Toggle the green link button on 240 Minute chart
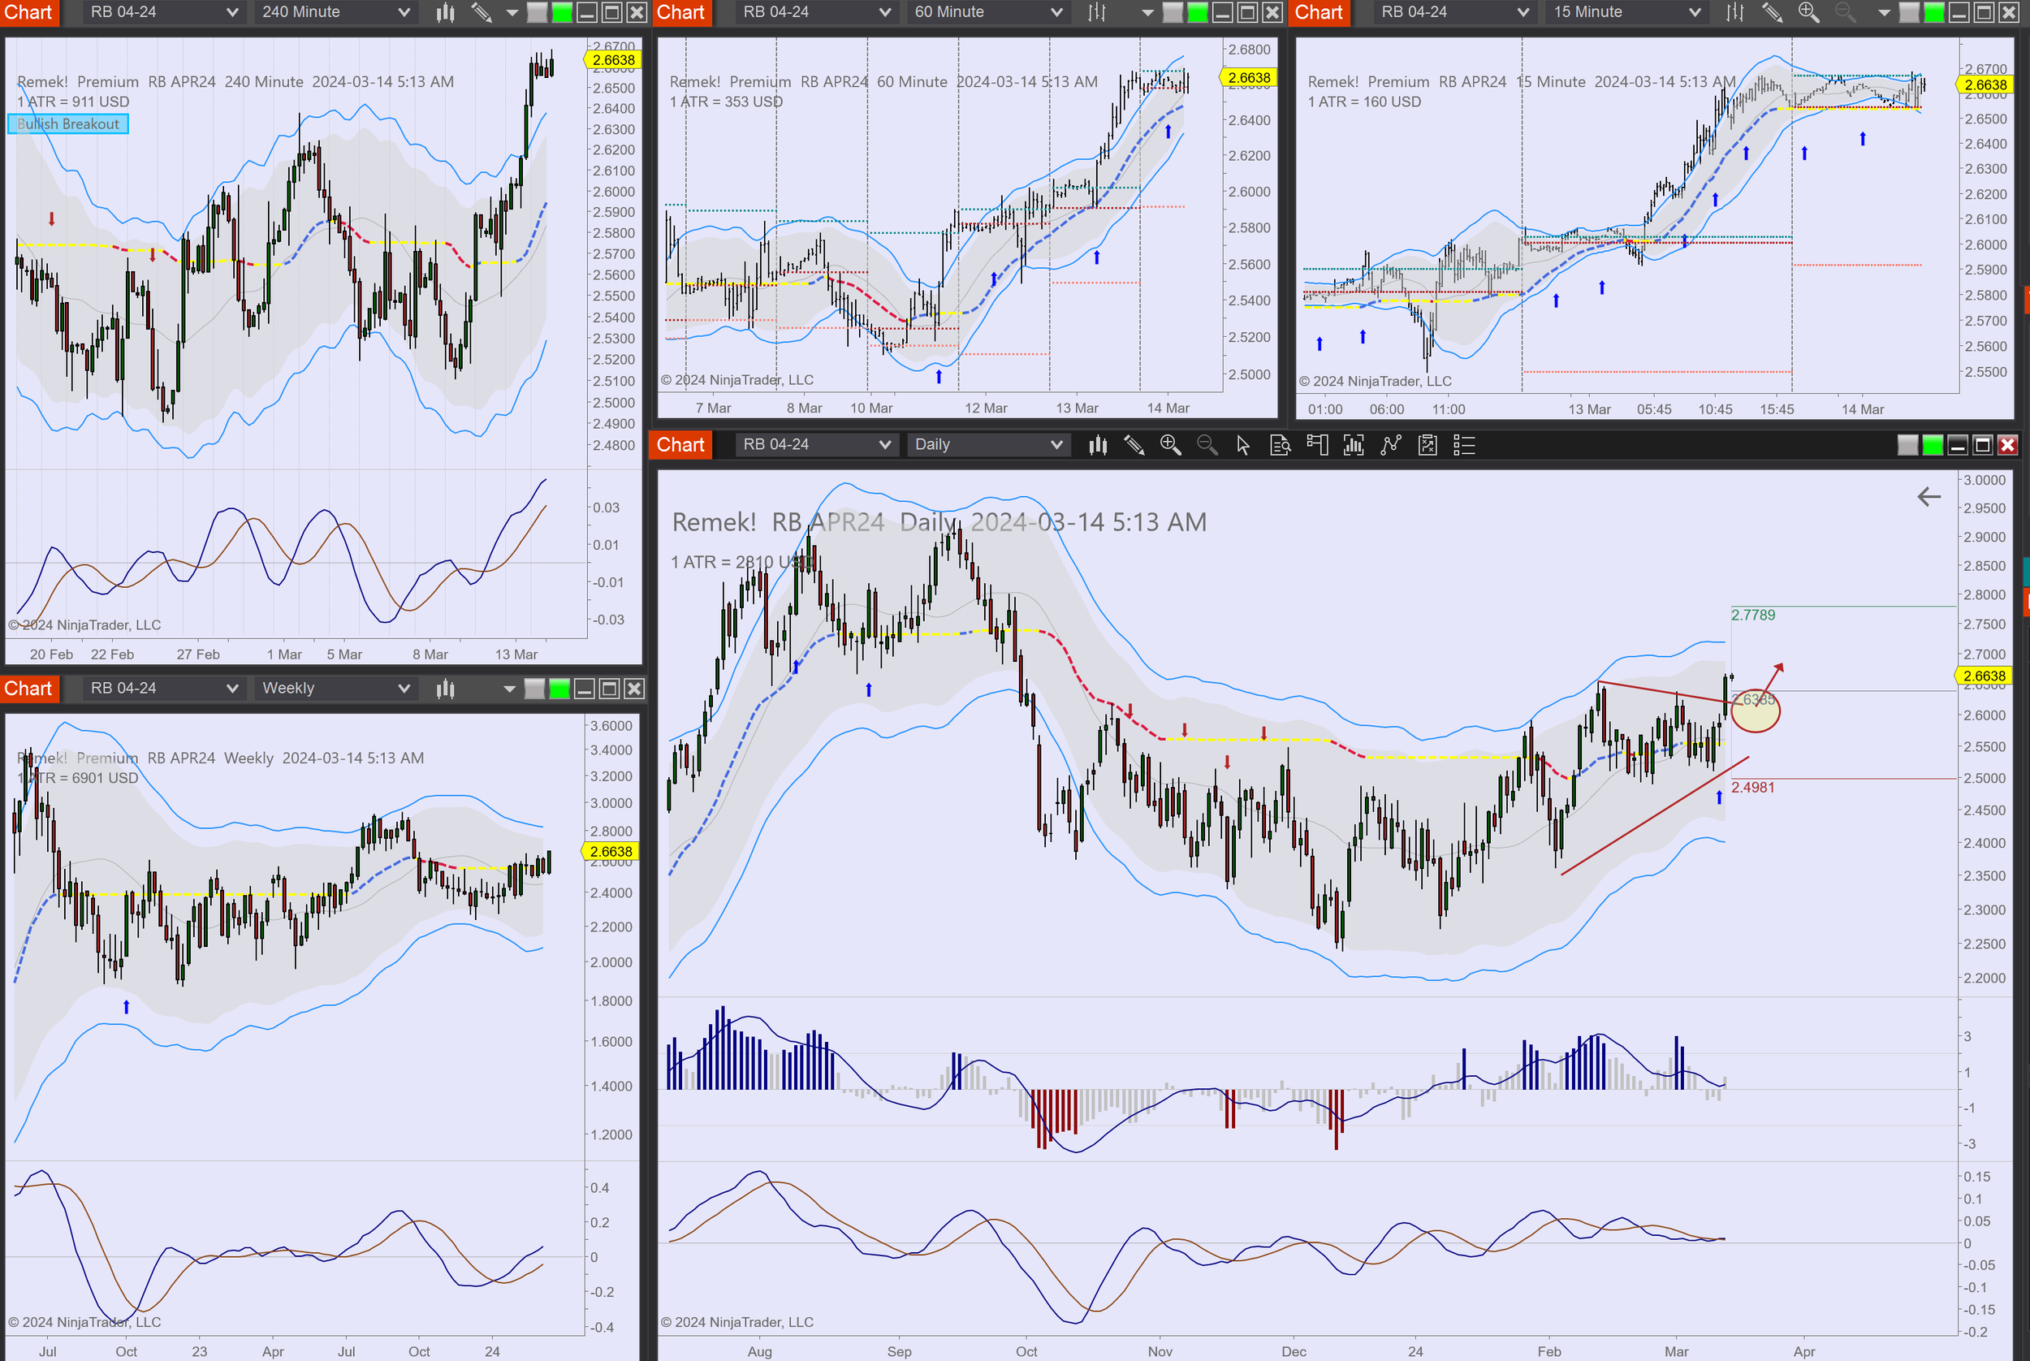Image resolution: width=2030 pixels, height=1361 pixels. coord(562,12)
